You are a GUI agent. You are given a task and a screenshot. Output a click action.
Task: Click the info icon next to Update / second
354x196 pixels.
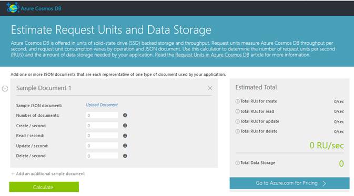(125, 146)
